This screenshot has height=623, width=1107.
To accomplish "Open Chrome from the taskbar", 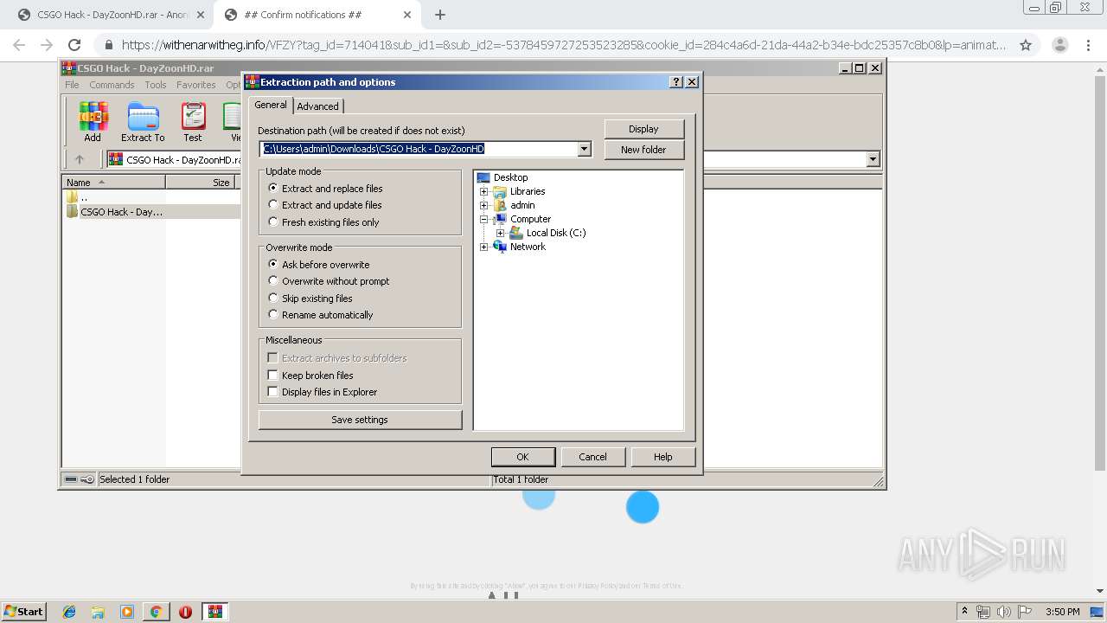I will point(156,612).
